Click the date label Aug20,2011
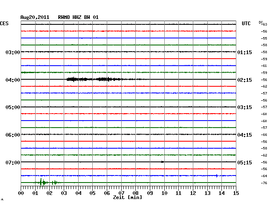The image size is (269, 204). 35,17
